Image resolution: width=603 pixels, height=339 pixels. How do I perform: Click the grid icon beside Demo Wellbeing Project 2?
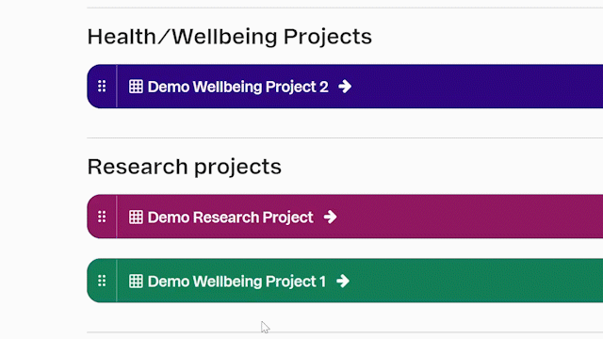(136, 87)
